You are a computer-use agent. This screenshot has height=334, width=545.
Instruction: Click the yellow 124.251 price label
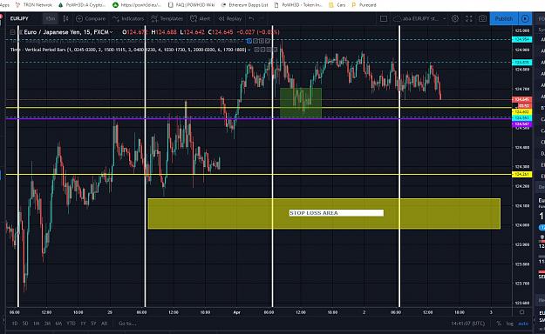pyautogui.click(x=521, y=174)
